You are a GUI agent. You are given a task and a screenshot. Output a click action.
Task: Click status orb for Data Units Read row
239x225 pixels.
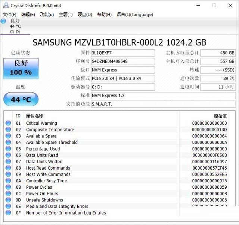8,155
